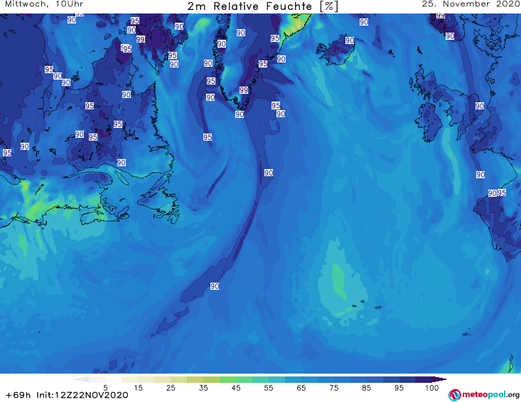Click the meteopool.org logo
Screen dimensions: 521x402
(484, 395)
